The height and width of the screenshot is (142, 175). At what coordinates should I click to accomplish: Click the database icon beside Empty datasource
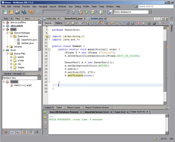click(x=110, y=12)
